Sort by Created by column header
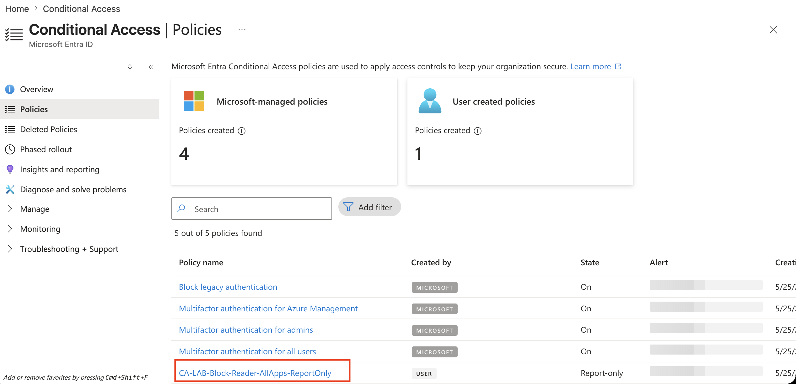 coord(431,262)
